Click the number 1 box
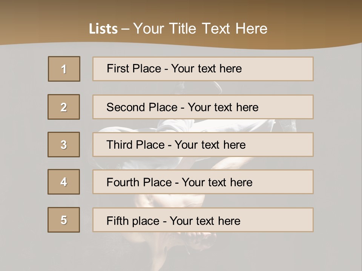362x271 pixels. point(64,69)
